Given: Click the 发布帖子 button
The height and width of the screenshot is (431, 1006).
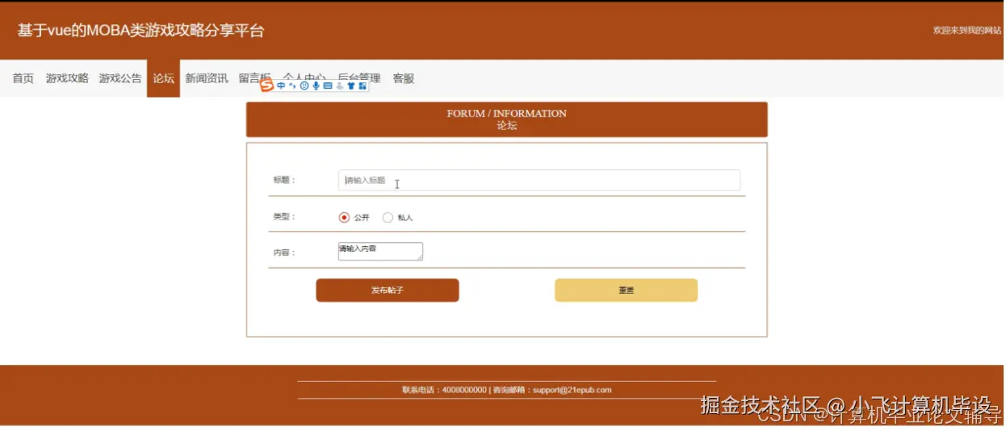Looking at the screenshot, I should tap(388, 291).
